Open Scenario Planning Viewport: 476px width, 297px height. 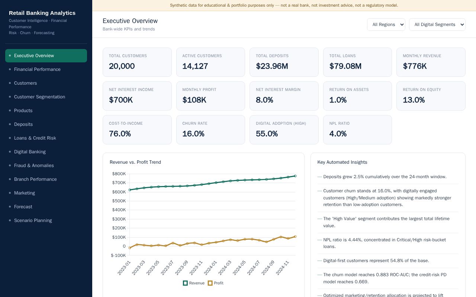coord(46,221)
